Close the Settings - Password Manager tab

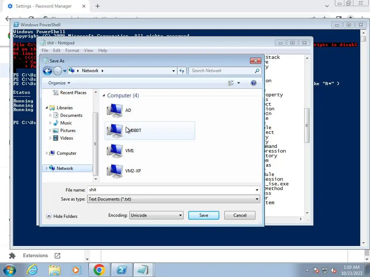coord(84,6)
